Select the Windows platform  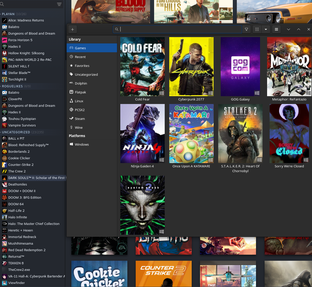(x=92, y=144)
